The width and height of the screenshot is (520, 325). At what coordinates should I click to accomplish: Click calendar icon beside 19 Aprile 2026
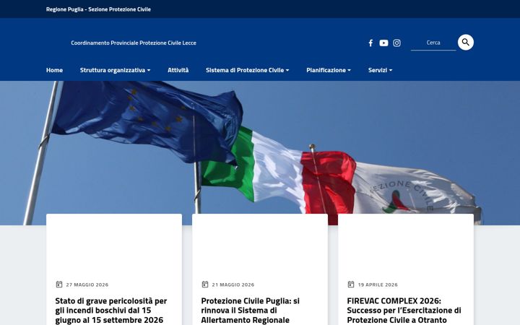click(x=351, y=285)
